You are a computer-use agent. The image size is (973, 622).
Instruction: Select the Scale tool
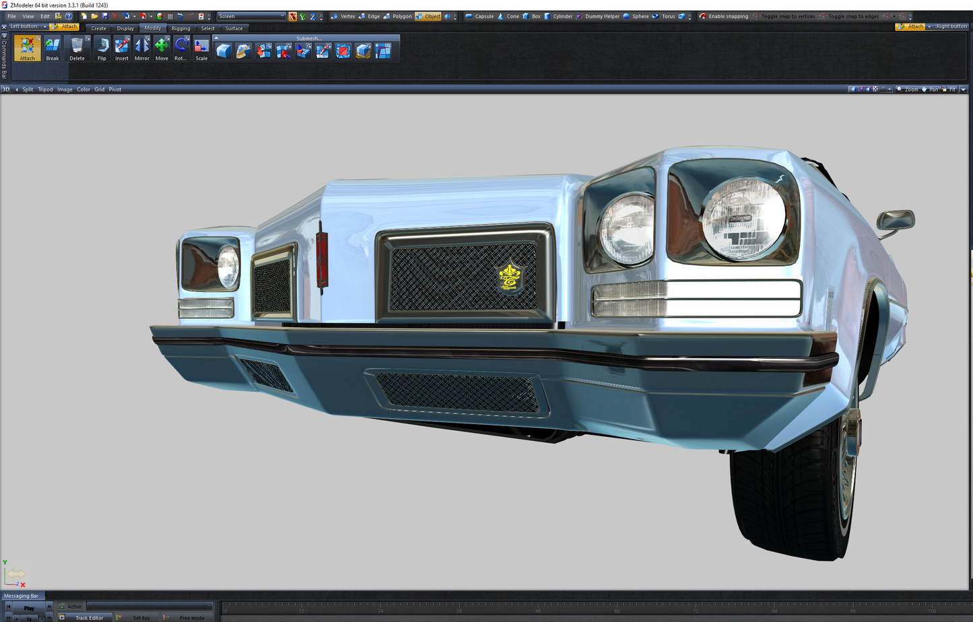(x=201, y=48)
